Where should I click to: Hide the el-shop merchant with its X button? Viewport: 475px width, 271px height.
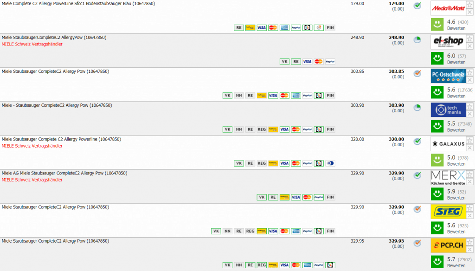coord(470,46)
